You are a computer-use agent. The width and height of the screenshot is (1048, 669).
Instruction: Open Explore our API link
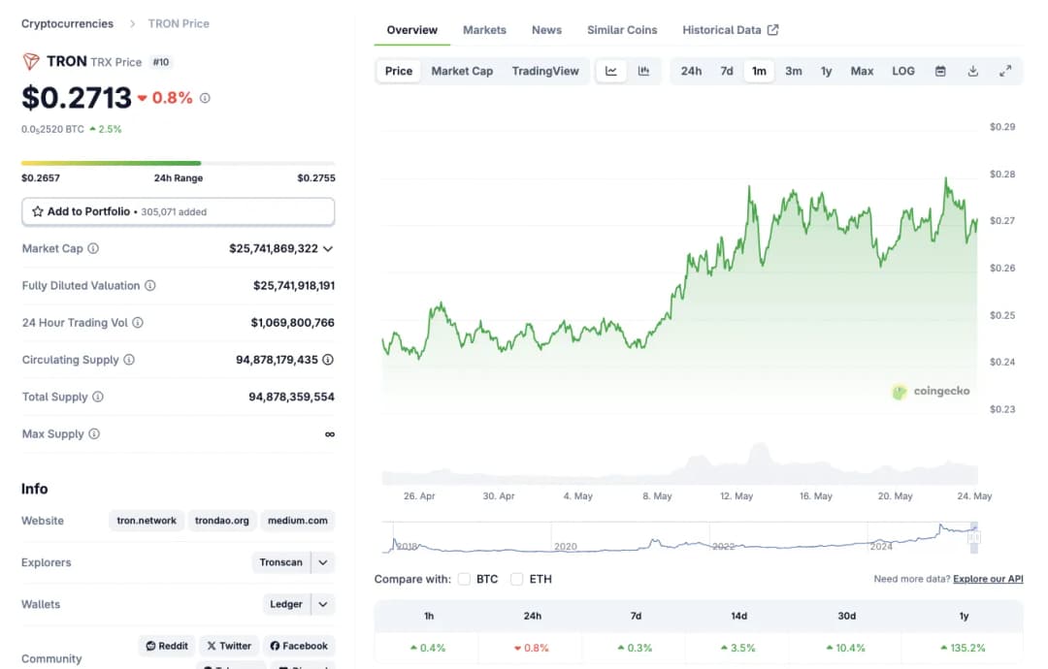pos(988,579)
